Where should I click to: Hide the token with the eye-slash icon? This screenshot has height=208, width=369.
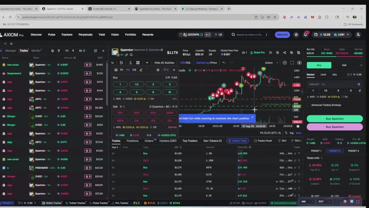pos(291,53)
